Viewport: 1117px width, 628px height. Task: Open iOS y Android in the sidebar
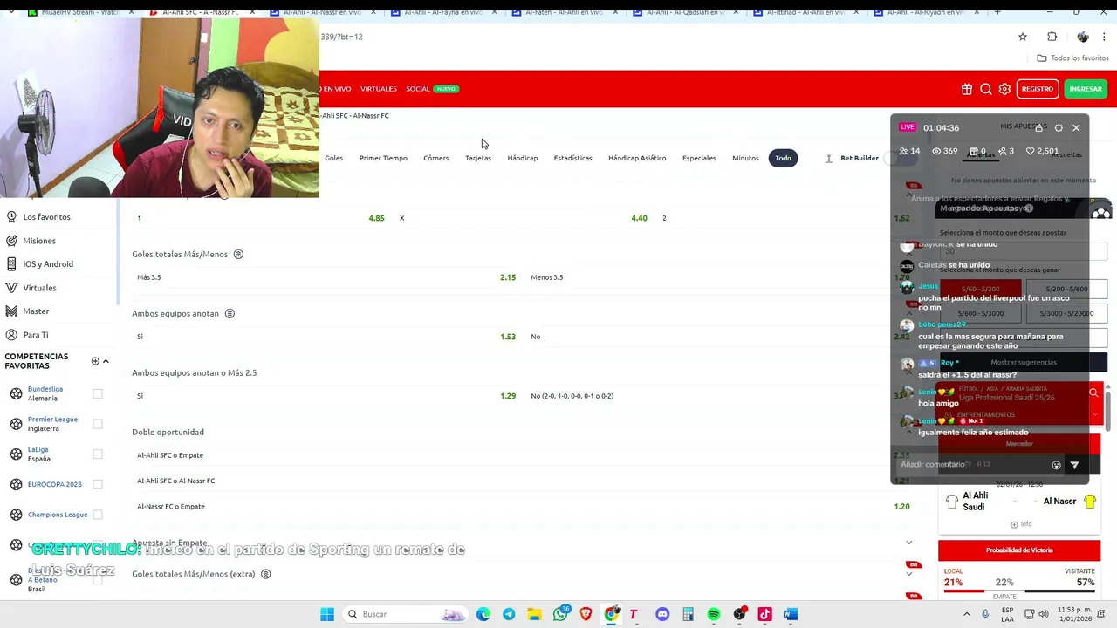point(48,264)
